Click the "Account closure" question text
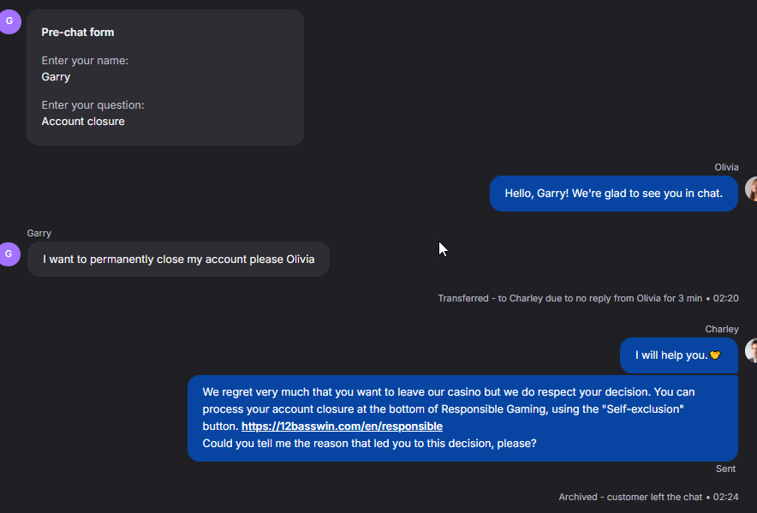The image size is (757, 513). click(83, 122)
